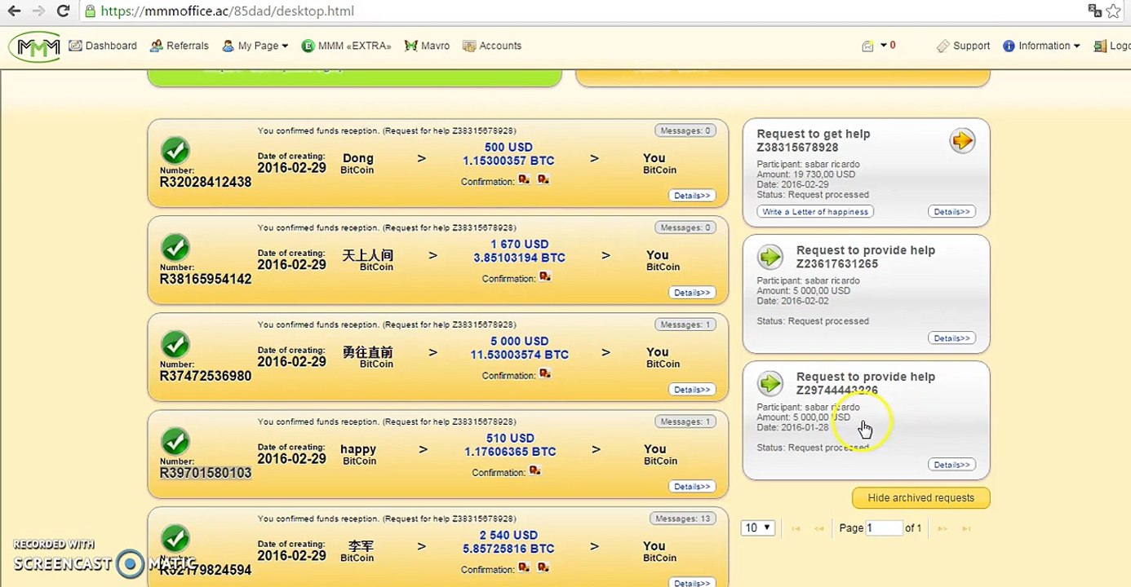The image size is (1131, 587).
Task: Open the Accounts menu item
Action: 492,46
